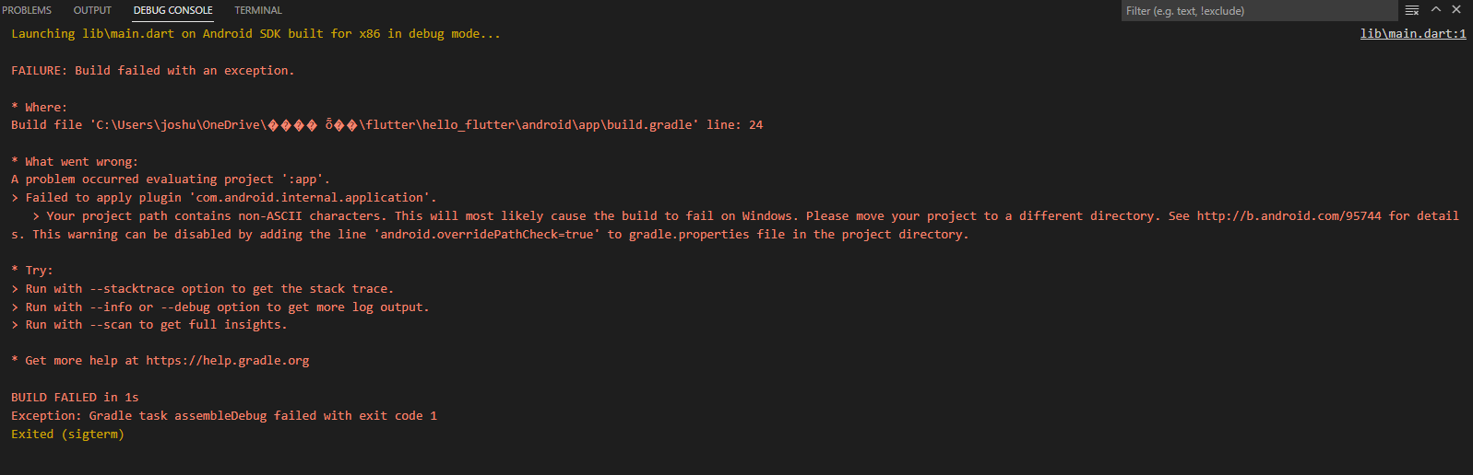Open the OUTPUT tab
This screenshot has width=1473, height=475.
coord(92,10)
